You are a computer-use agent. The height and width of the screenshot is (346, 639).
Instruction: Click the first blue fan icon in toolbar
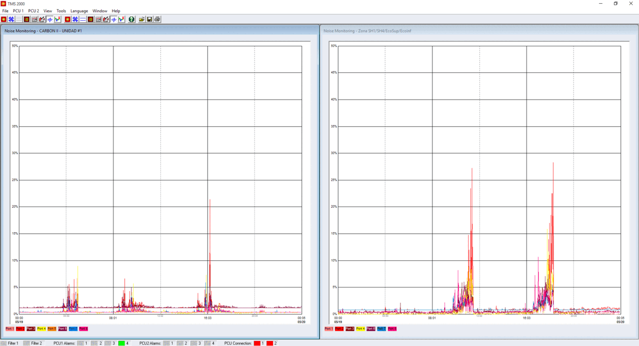[x=11, y=19]
